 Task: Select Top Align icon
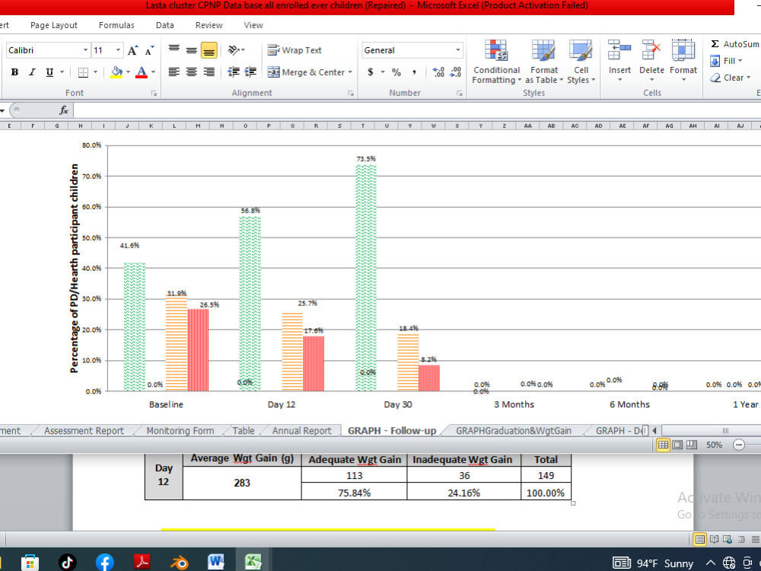pyautogui.click(x=174, y=49)
